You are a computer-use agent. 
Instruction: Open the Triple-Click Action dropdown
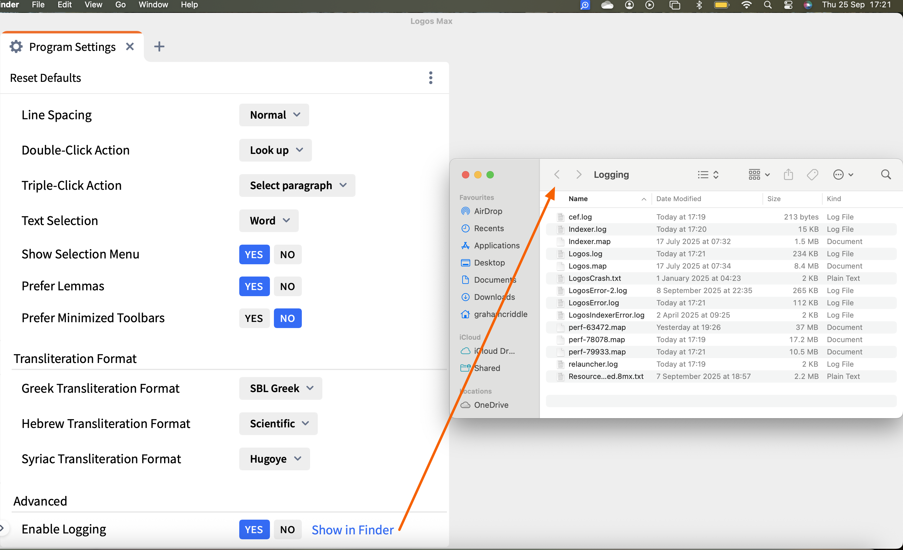coord(297,185)
